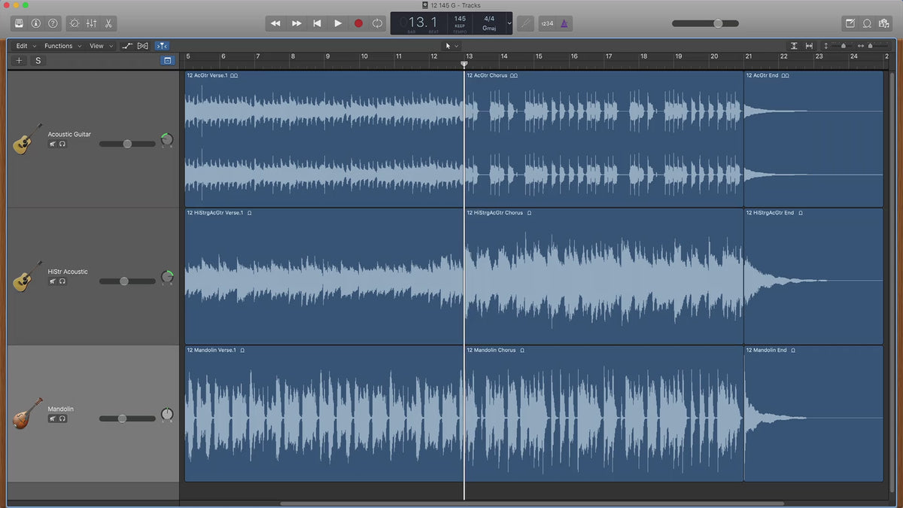Enable the metronome
Image resolution: width=903 pixels, height=508 pixels.
564,23
